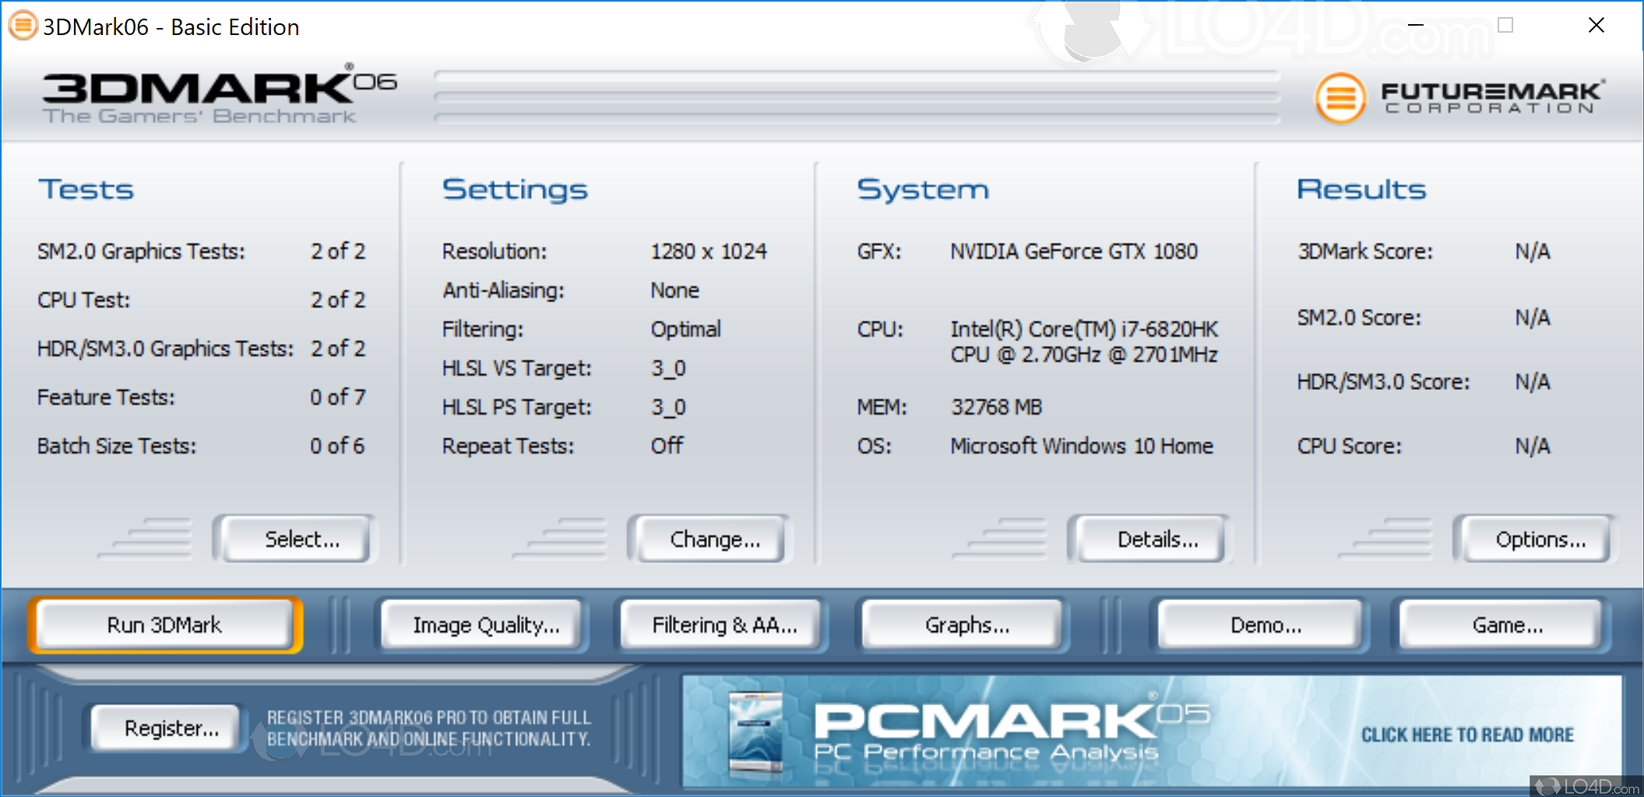Click the Results section heading
1644x797 pixels.
(x=1361, y=189)
